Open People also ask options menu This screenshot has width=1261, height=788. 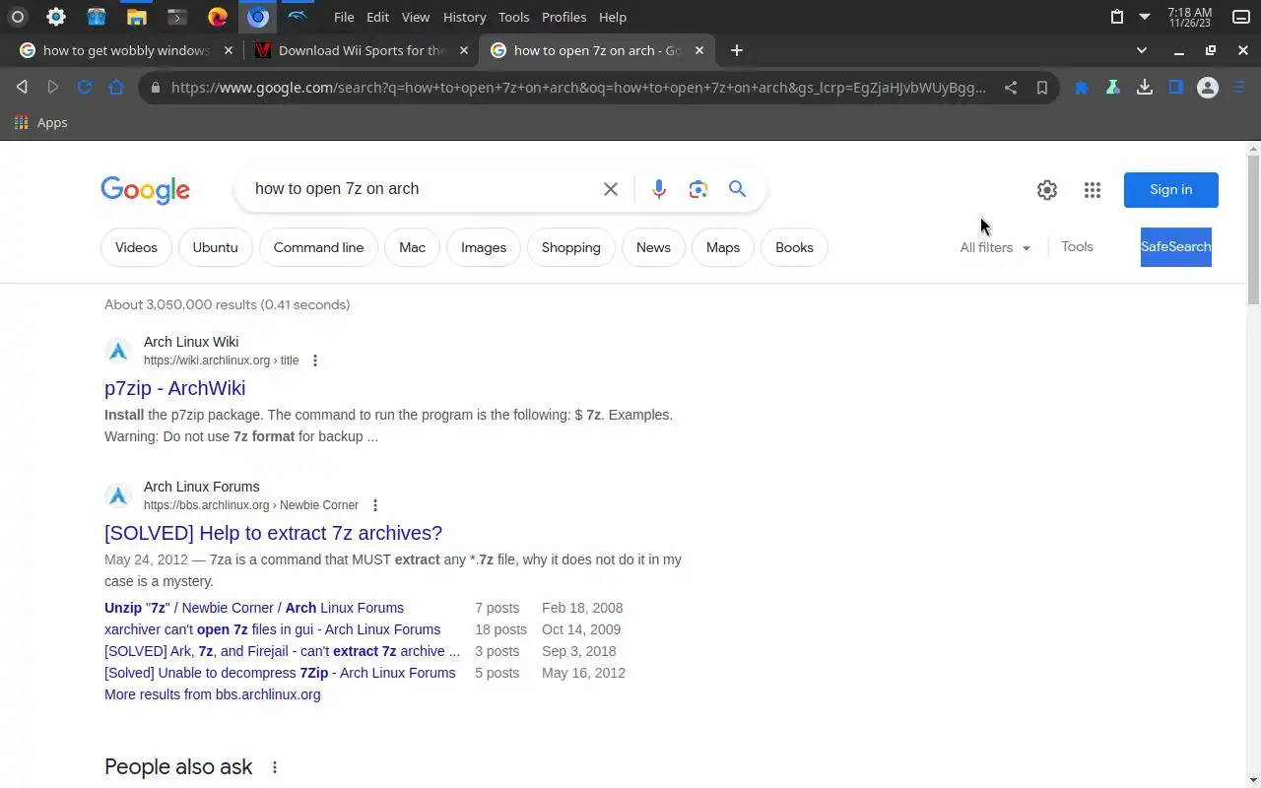275,767
